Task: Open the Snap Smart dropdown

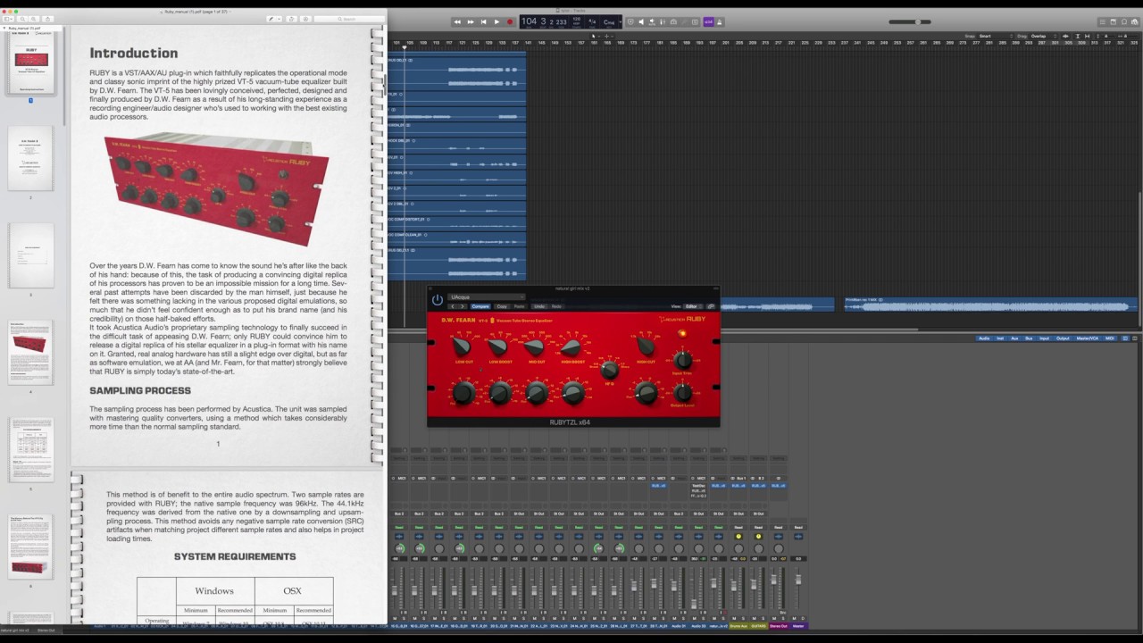Action: [996, 36]
